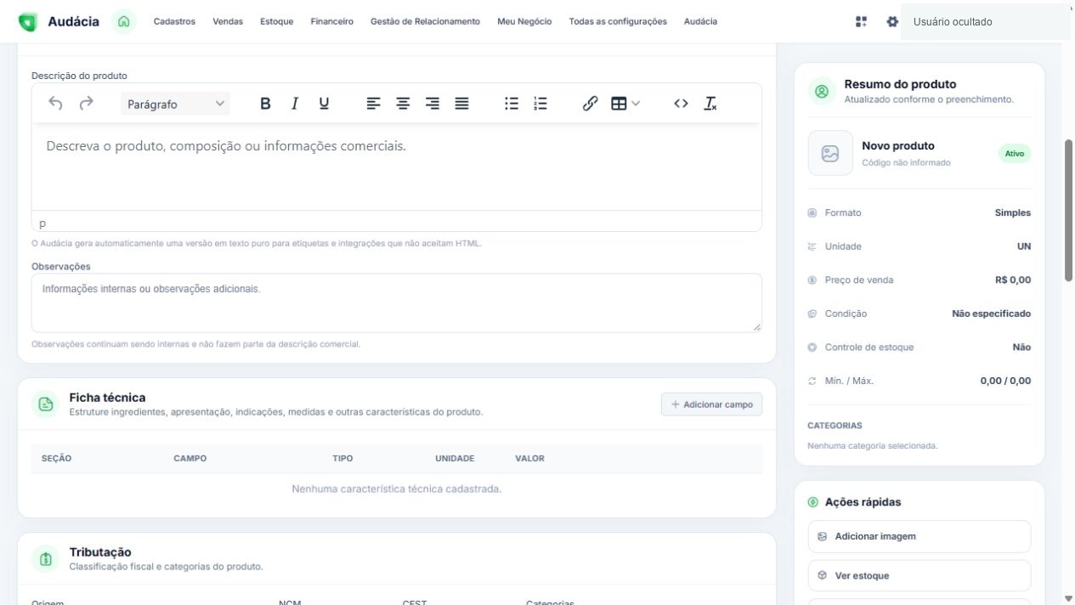The image size is (1075, 605).
Task: Click the Ativo status badge
Action: coord(1015,154)
